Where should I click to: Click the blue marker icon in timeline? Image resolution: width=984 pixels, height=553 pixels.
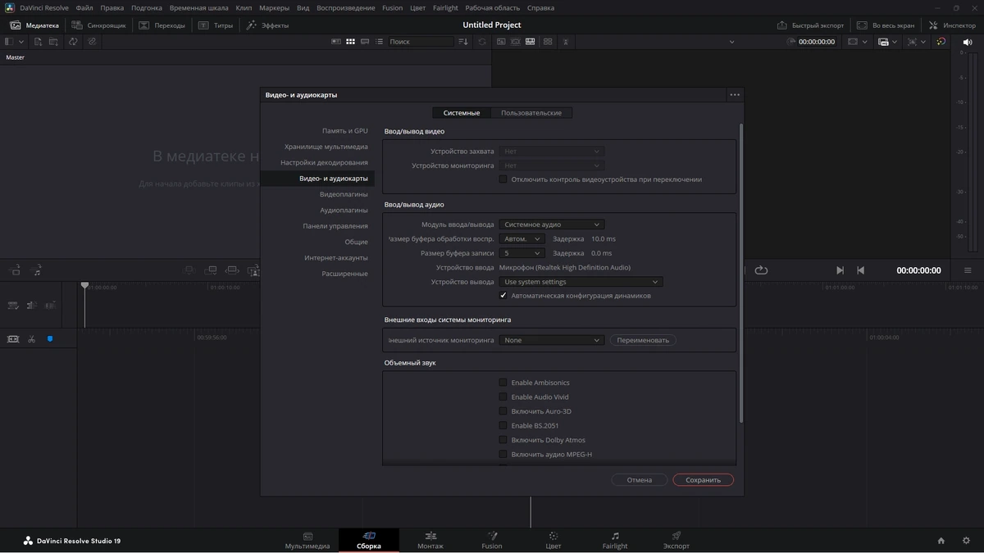pos(50,339)
